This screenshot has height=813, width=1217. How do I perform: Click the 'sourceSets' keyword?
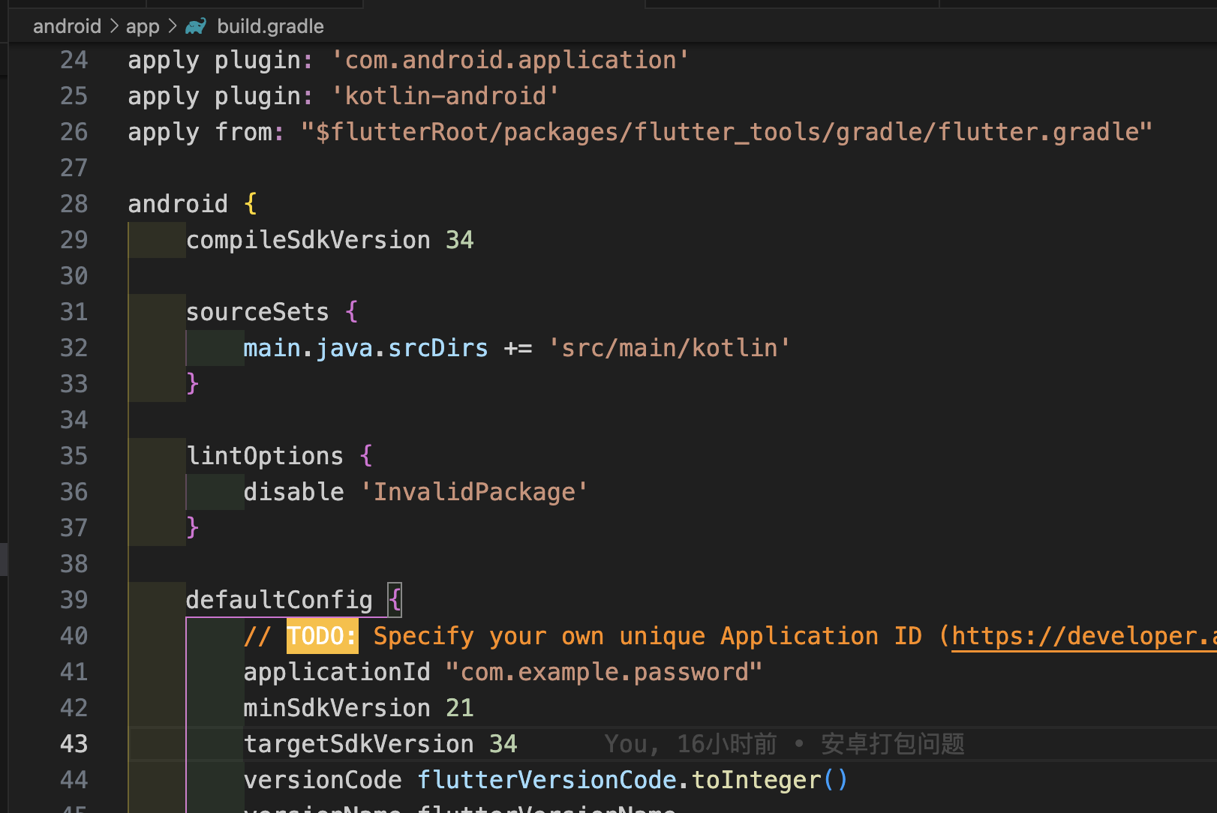pos(257,312)
